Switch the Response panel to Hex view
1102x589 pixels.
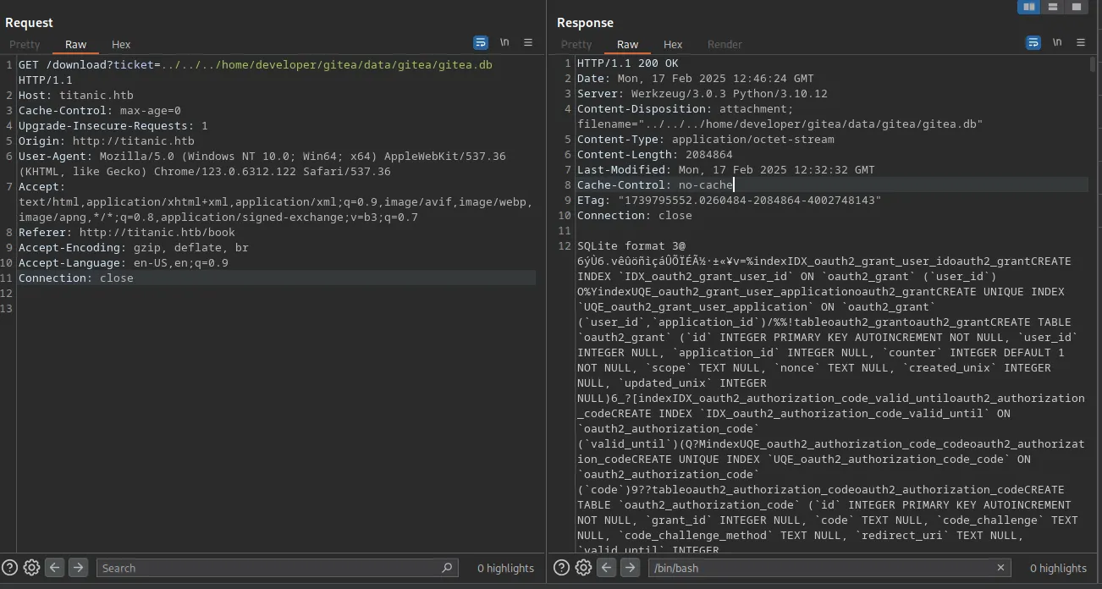pyautogui.click(x=673, y=44)
